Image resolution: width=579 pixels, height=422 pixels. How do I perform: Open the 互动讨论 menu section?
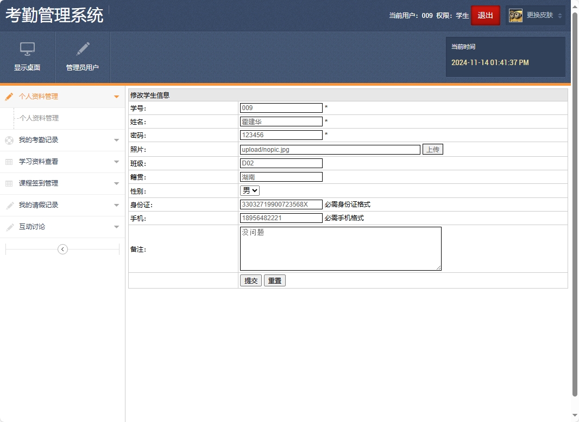[x=32, y=227]
